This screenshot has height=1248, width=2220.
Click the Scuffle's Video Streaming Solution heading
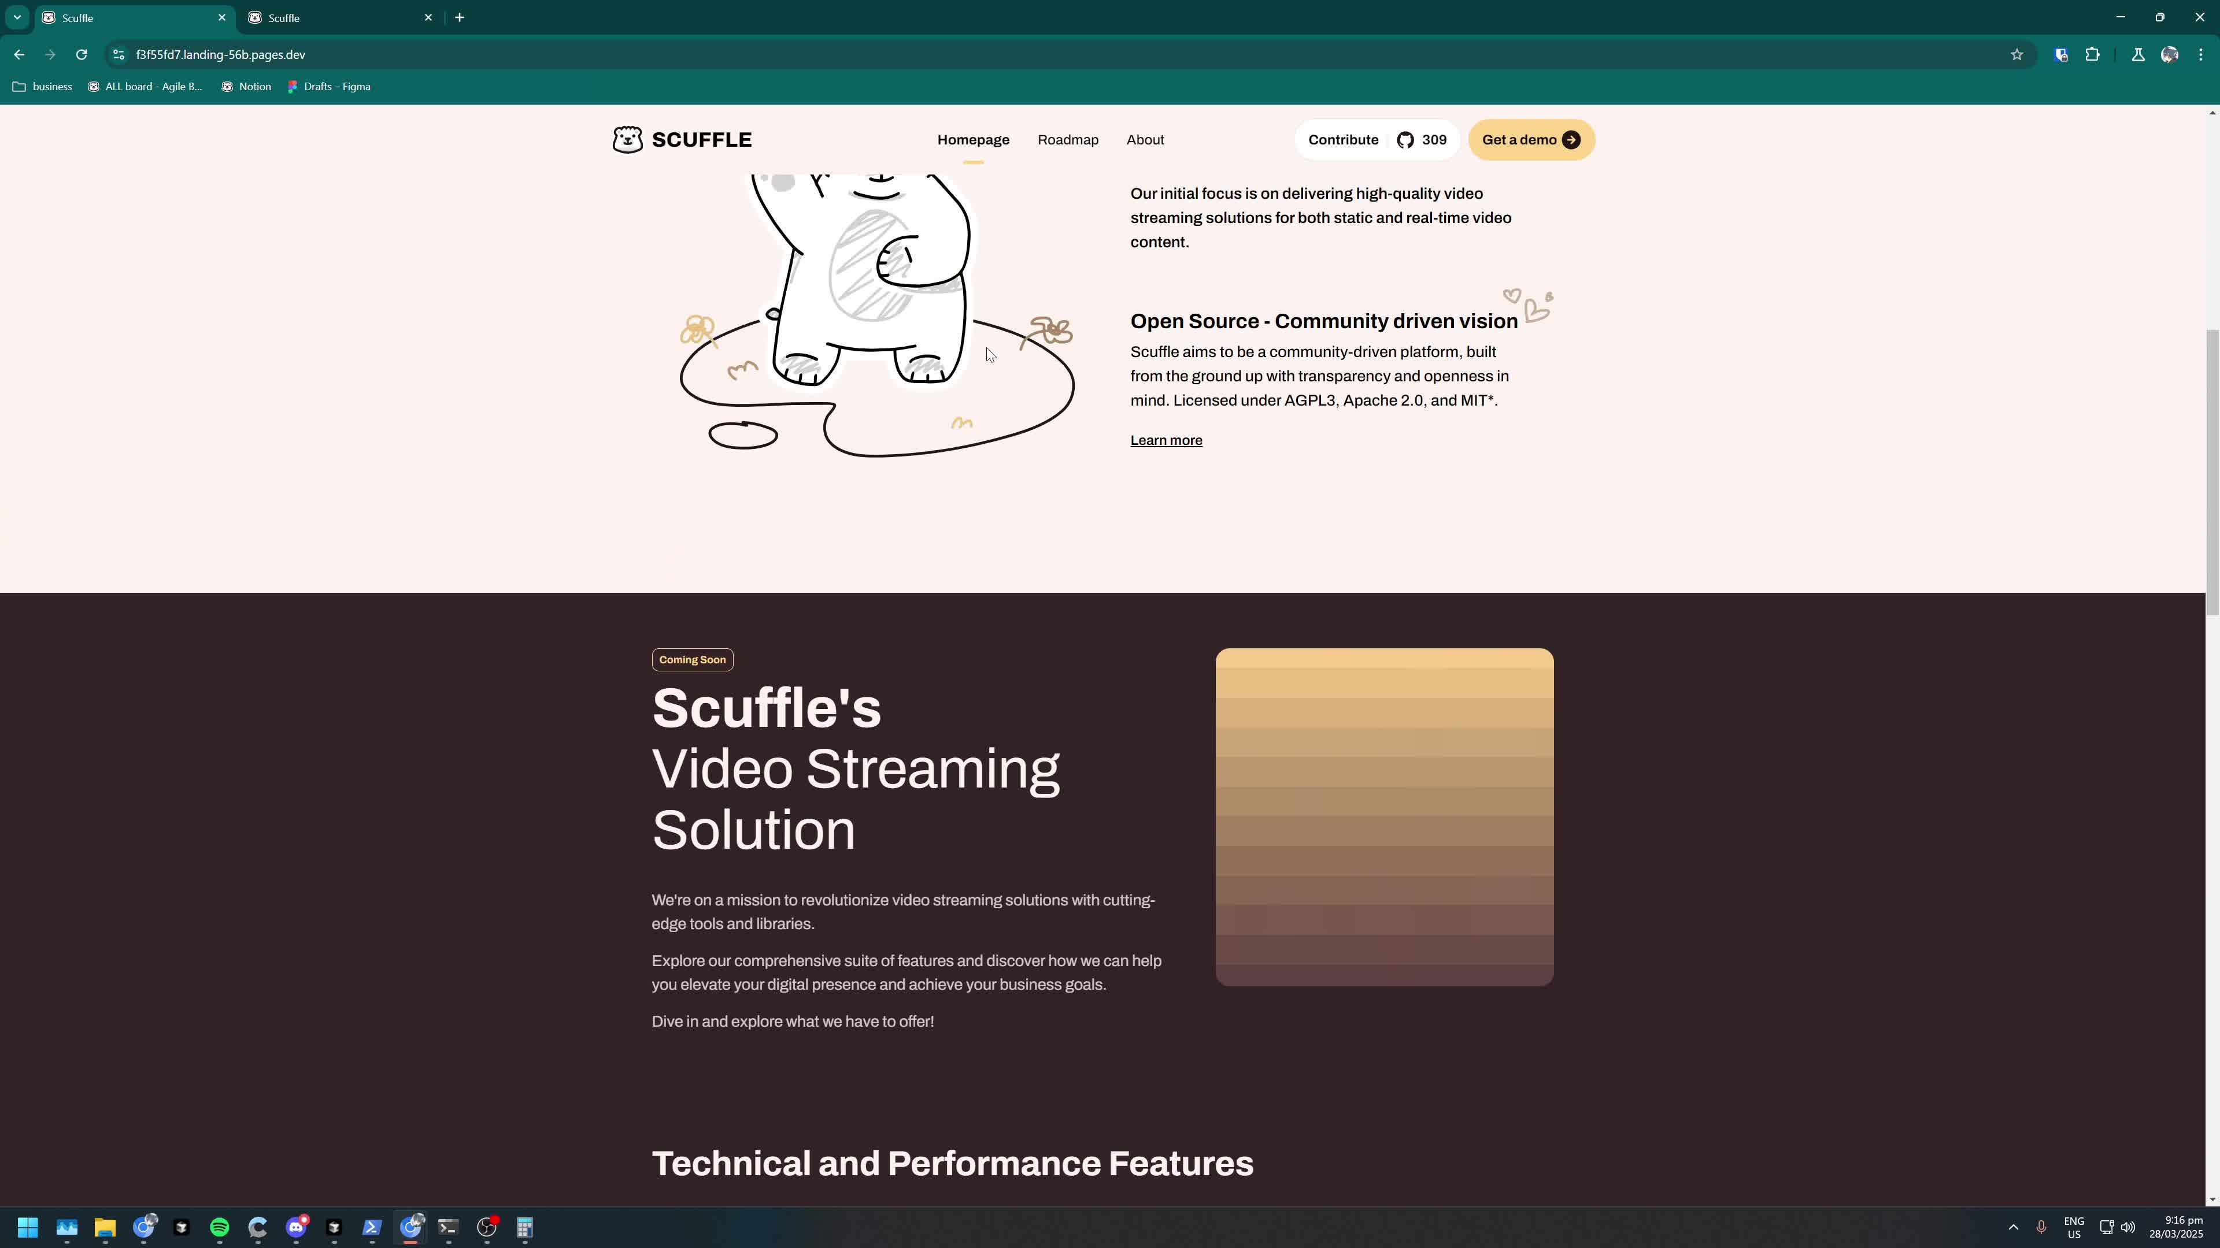pos(856,768)
